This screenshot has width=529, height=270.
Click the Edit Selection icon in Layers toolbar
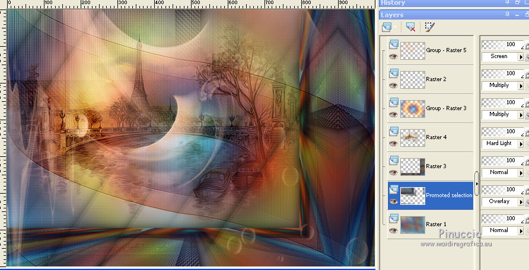(429, 27)
